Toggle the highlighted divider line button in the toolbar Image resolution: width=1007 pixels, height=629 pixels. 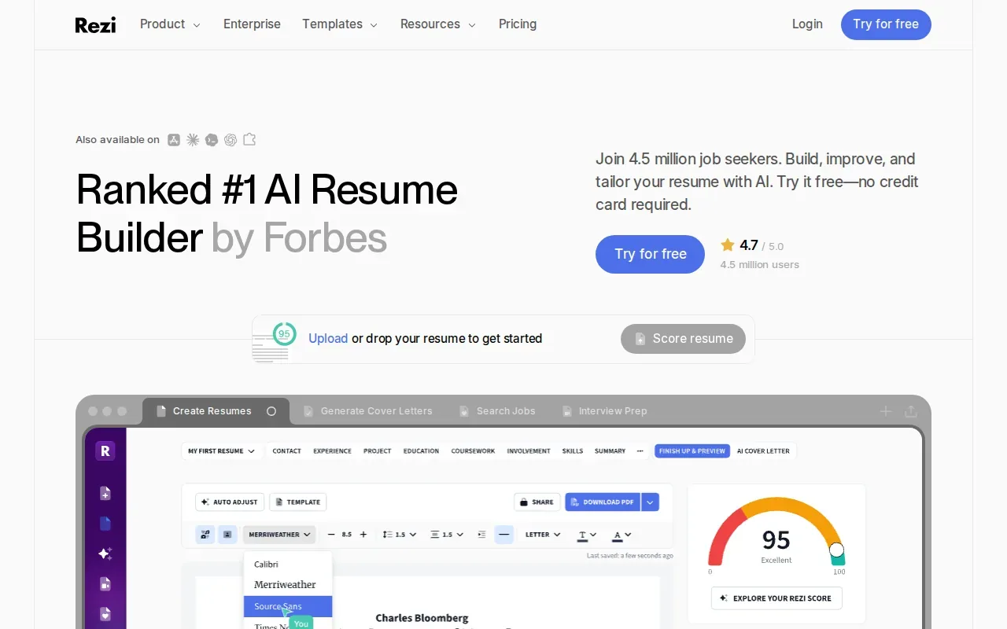pos(504,535)
